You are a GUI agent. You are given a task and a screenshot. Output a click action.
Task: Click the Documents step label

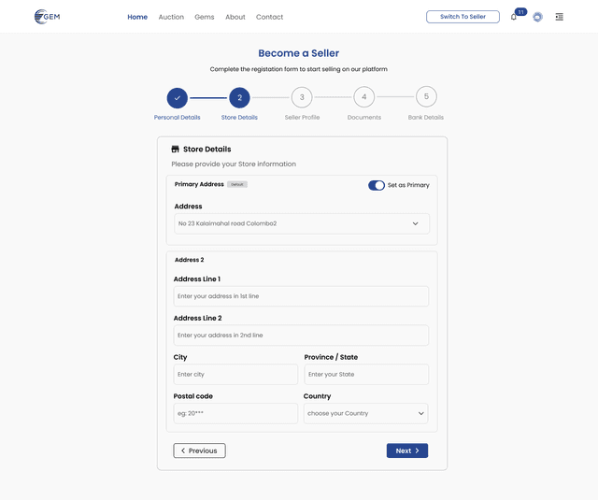point(364,118)
